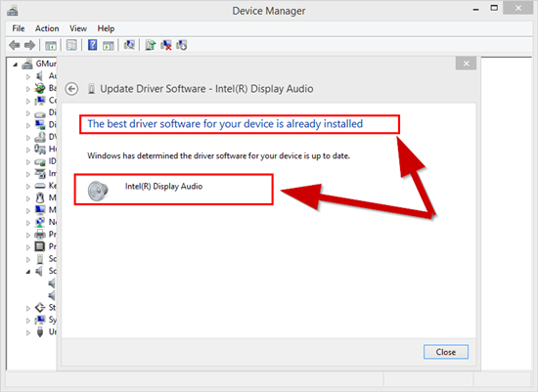The image size is (538, 392).
Task: Expand arrow beside the software devices icon
Action: coord(28,259)
